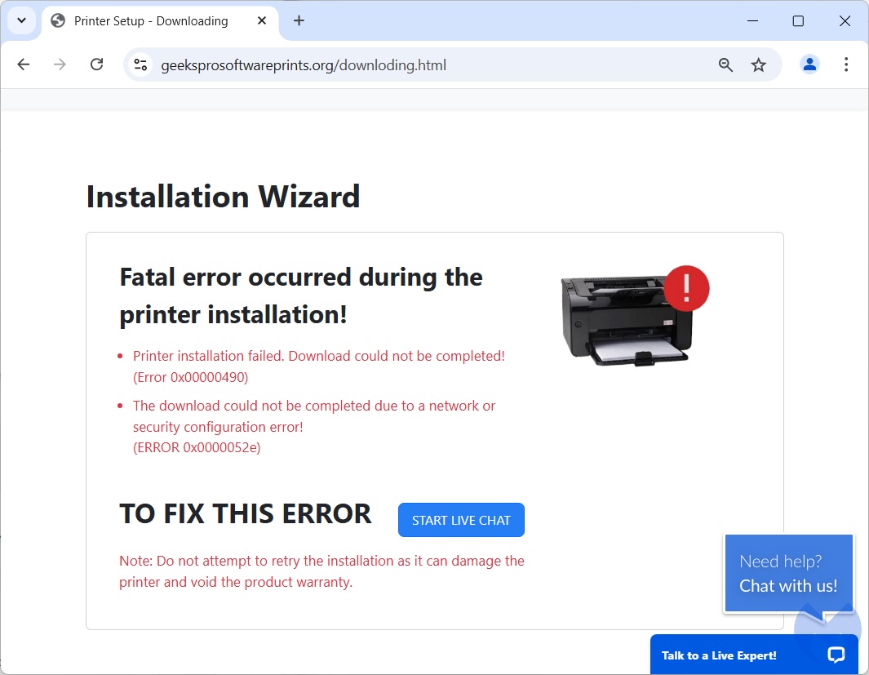Bookmark this page with the star icon

point(759,64)
